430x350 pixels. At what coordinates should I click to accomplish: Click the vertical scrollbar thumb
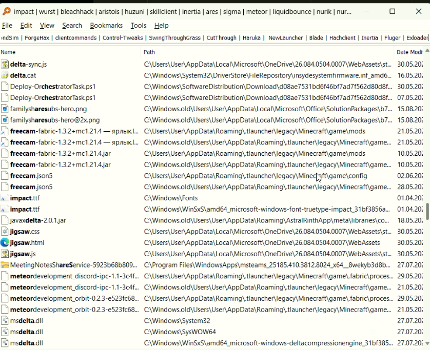[x=427, y=211]
